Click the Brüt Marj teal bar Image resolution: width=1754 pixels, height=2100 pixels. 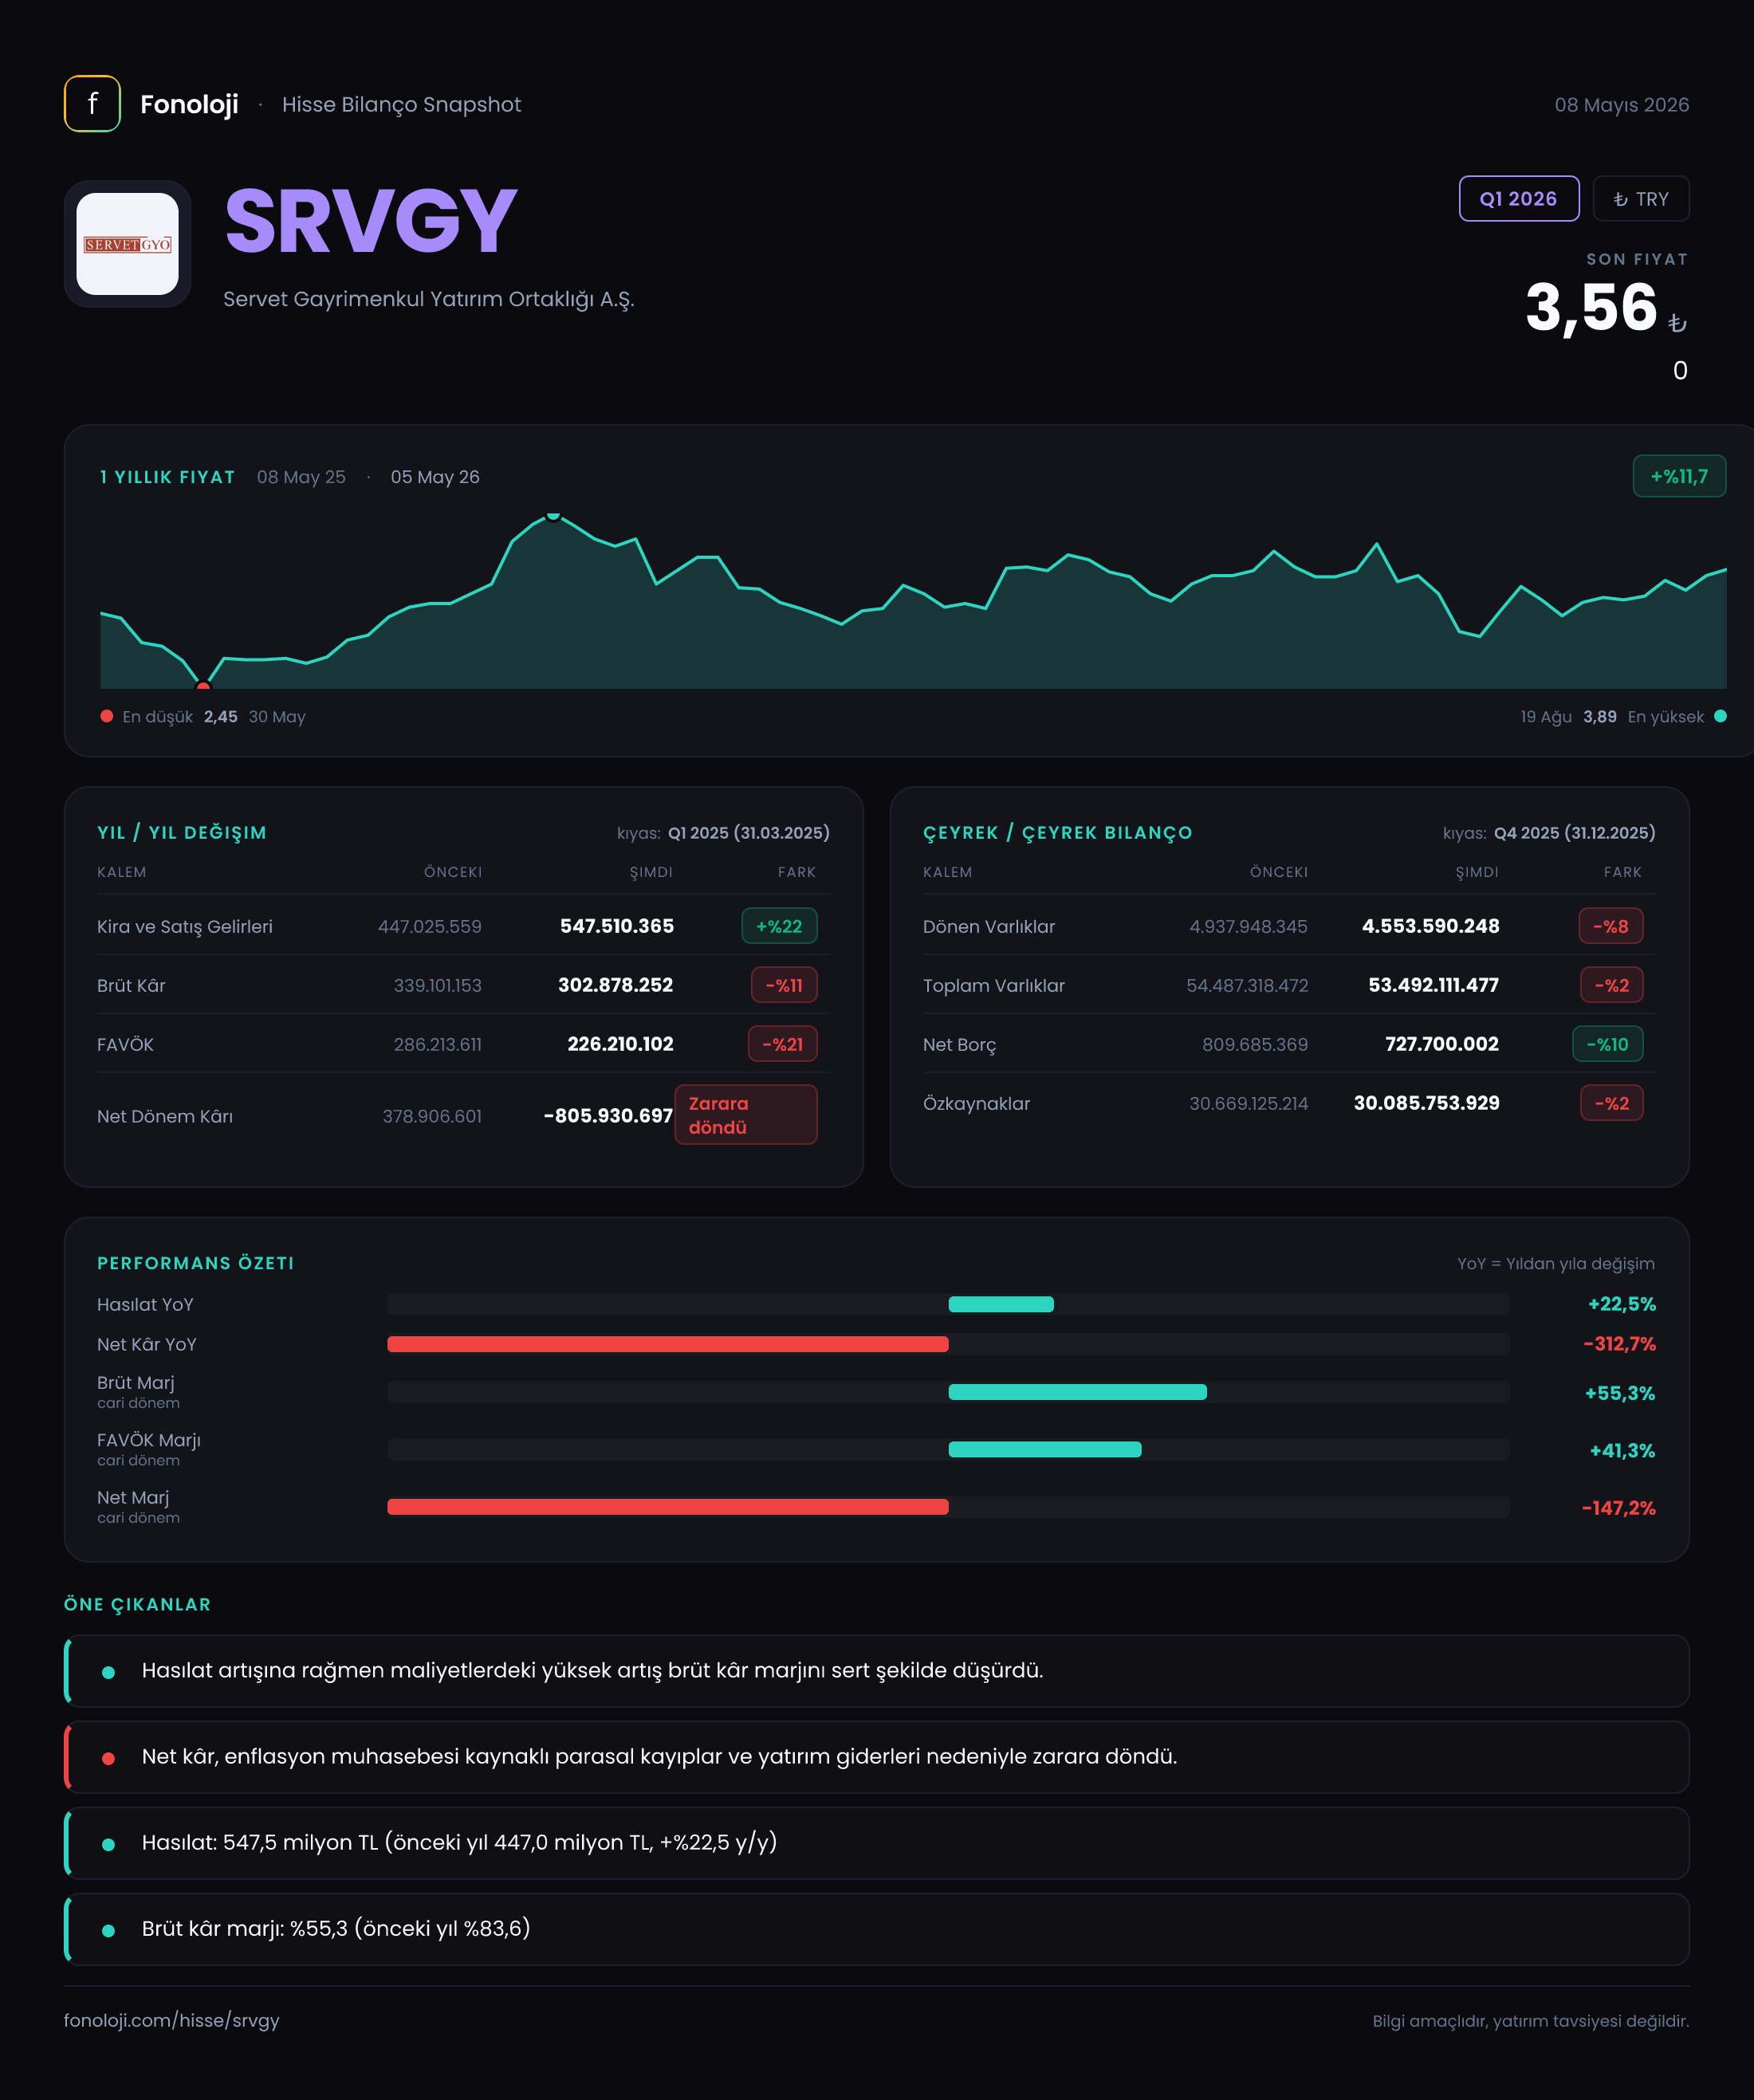pos(1077,1392)
